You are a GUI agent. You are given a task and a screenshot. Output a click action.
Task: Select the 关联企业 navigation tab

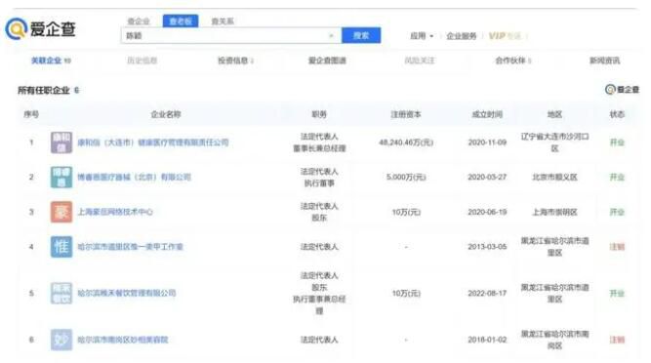pos(51,60)
